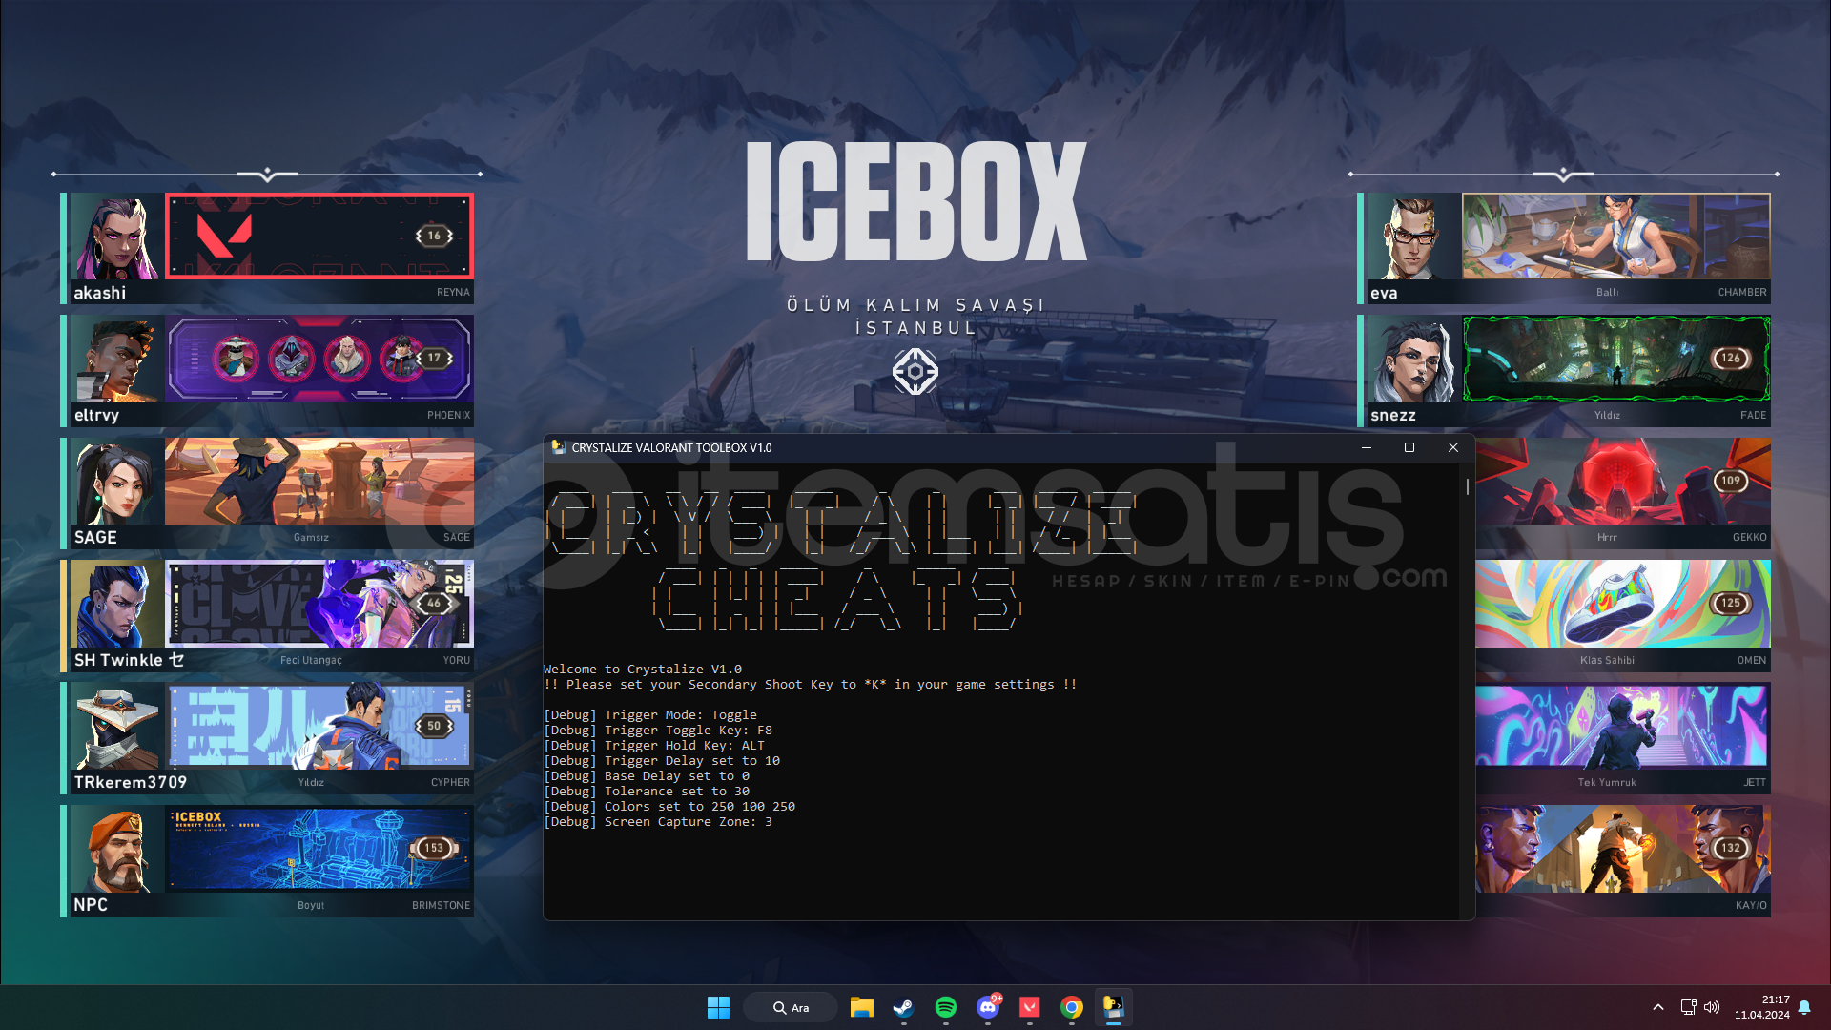Click the level 16 badge on akashi's card
This screenshot has height=1030, width=1831.
pyautogui.click(x=434, y=236)
